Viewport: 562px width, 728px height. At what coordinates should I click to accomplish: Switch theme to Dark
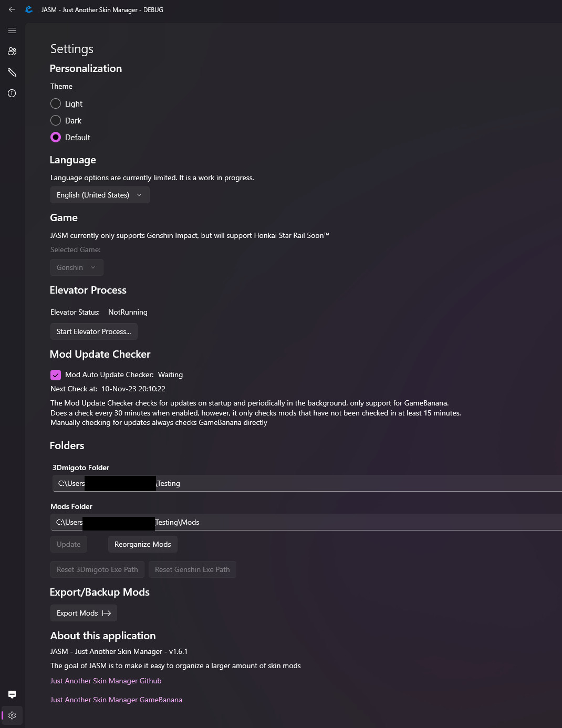(x=56, y=120)
